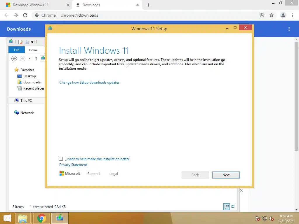
Task: Select This PC in navigation pane
Action: click(23, 100)
